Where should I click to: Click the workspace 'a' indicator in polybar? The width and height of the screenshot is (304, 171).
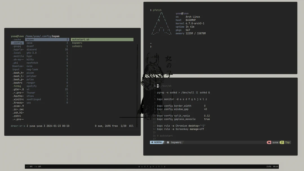[x=139, y=166]
